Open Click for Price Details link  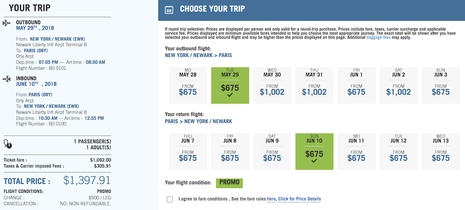point(300,199)
